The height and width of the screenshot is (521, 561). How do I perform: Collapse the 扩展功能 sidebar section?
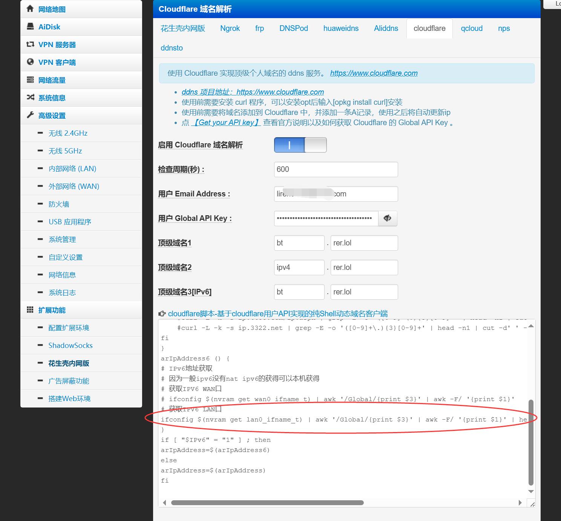(x=81, y=310)
